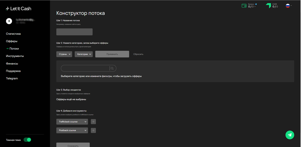301x147 pixels.
Task: Click the stream name input field
Action: pos(74,32)
